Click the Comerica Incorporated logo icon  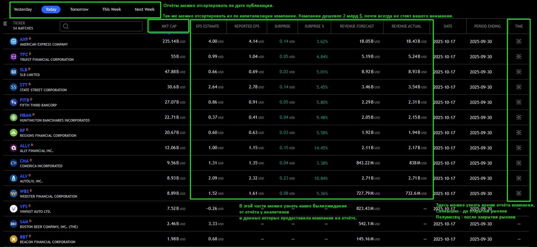[x=13, y=163]
